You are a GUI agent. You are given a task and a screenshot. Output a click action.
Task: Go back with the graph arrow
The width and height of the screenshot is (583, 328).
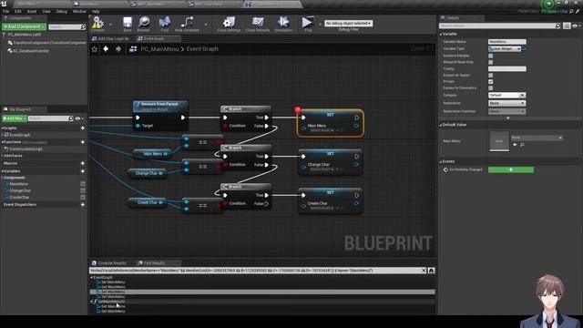click(x=106, y=48)
